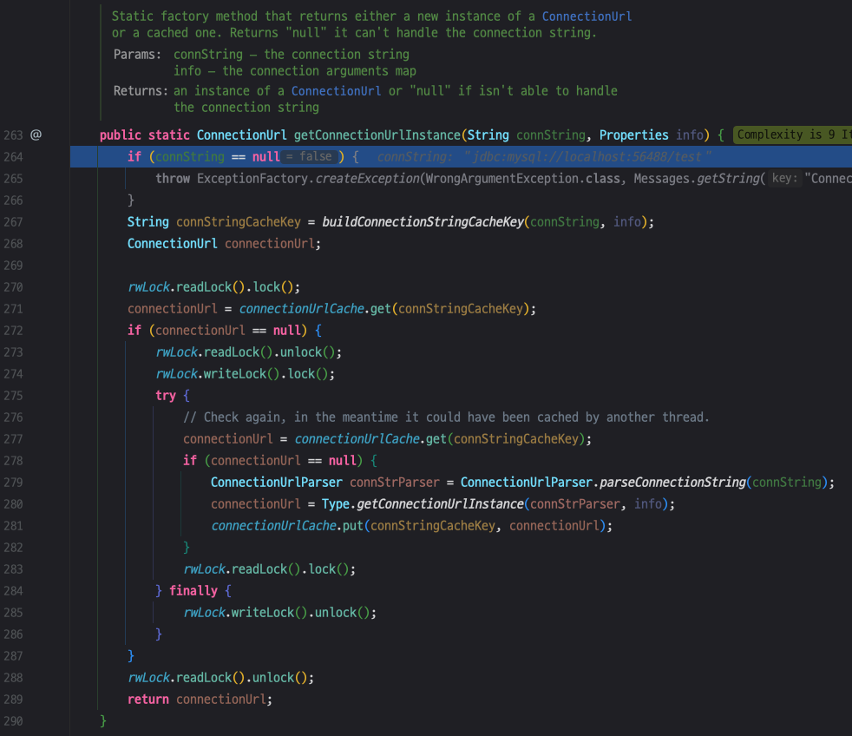Click createException on line 265
852x736 pixels.
click(367, 178)
